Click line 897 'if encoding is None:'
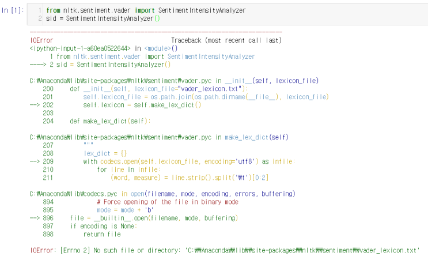Screen dimensions: 428x260 click(x=90, y=226)
